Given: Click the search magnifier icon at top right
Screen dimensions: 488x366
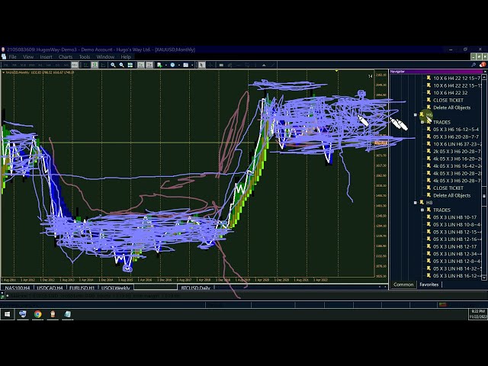Looking at the screenshot, I should coord(474,65).
